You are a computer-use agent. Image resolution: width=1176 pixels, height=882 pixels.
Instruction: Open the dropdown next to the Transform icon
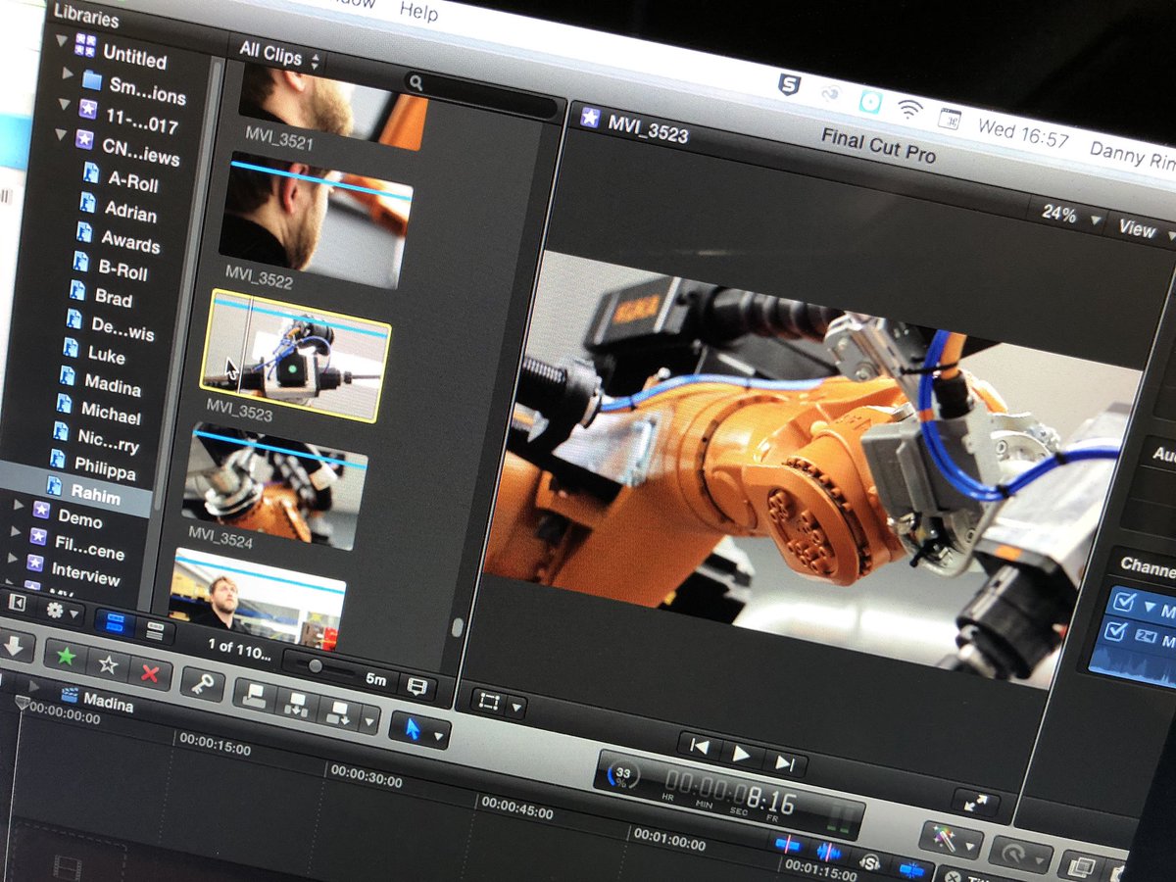tap(515, 708)
